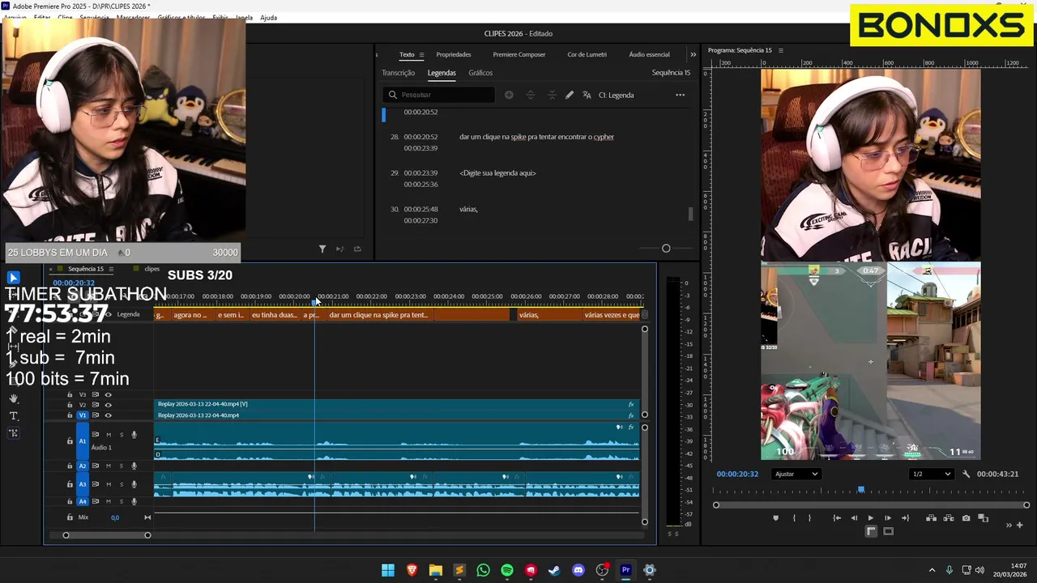Open the C1: Legenda track selector
This screenshot has width=1037, height=583.
616,95
